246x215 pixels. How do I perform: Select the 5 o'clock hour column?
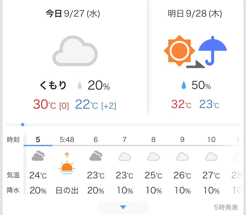tap(38, 140)
